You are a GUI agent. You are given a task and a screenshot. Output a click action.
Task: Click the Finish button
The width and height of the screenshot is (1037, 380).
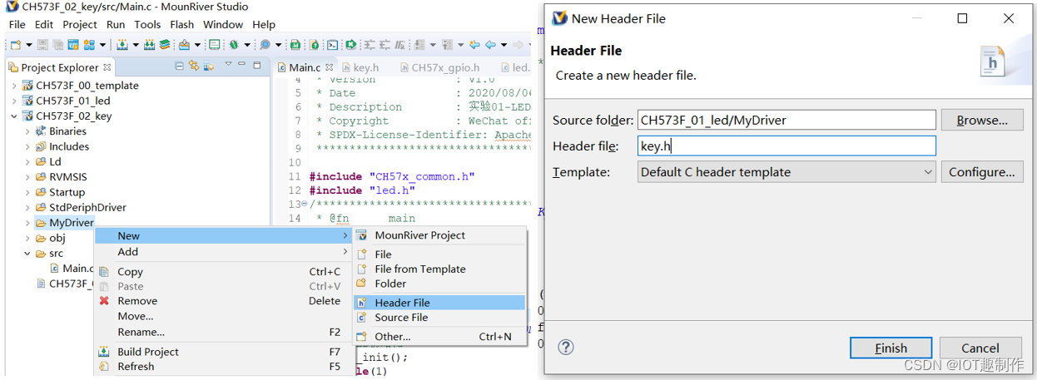pyautogui.click(x=891, y=348)
